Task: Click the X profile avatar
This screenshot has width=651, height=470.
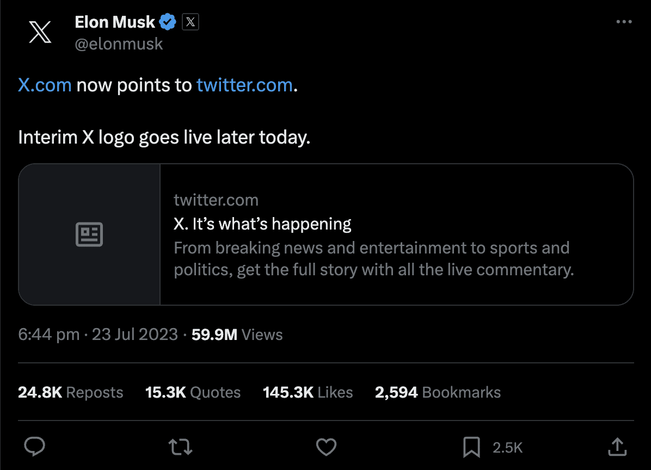Action: pos(40,32)
